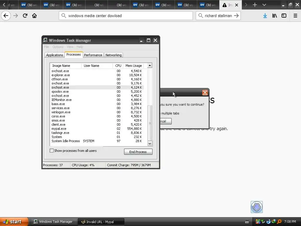Select the mypal.exe process row
Image resolution: width=301 pixels, height=226 pixels.
pyautogui.click(x=97, y=129)
